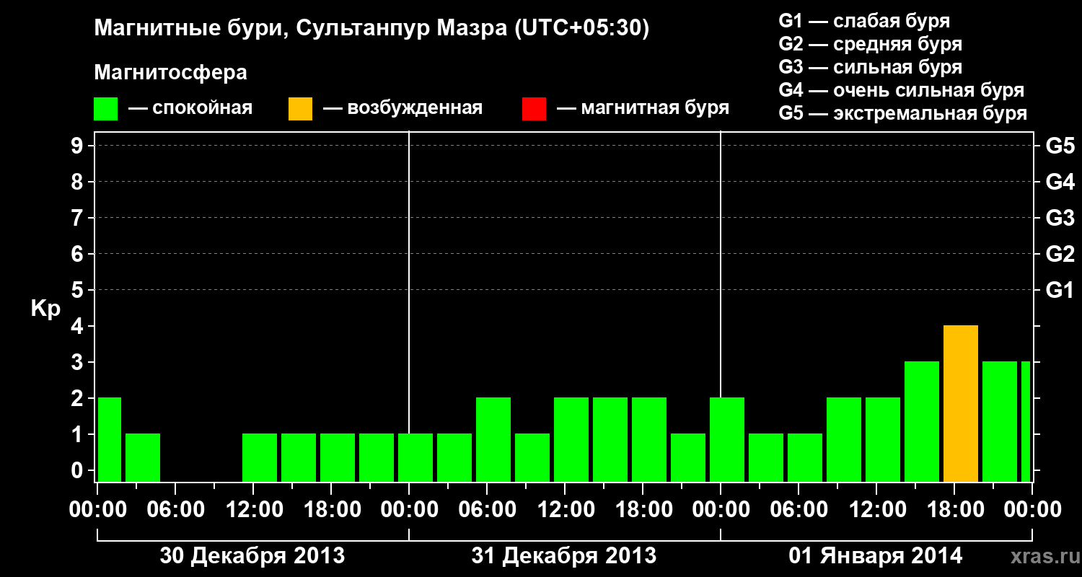The height and width of the screenshot is (577, 1082).
Task: Click the 'G3' label on the right axis
Action: [1060, 218]
